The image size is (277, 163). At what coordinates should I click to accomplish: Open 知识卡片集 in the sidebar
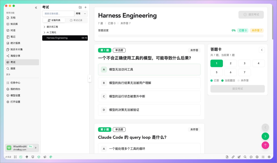pos(22,49)
